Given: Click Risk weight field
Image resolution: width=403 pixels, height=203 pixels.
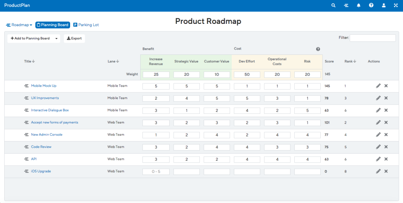Looking at the screenshot, I should click(307, 75).
